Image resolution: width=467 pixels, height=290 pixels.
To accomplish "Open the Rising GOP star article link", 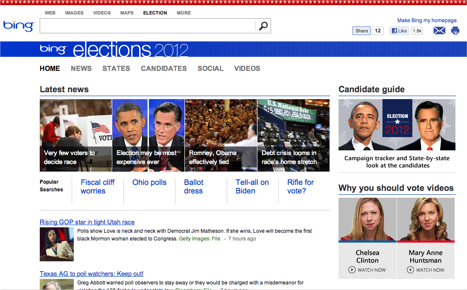I will [x=87, y=222].
